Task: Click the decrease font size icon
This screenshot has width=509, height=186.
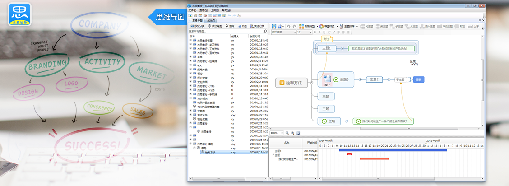Action: coord(333,32)
